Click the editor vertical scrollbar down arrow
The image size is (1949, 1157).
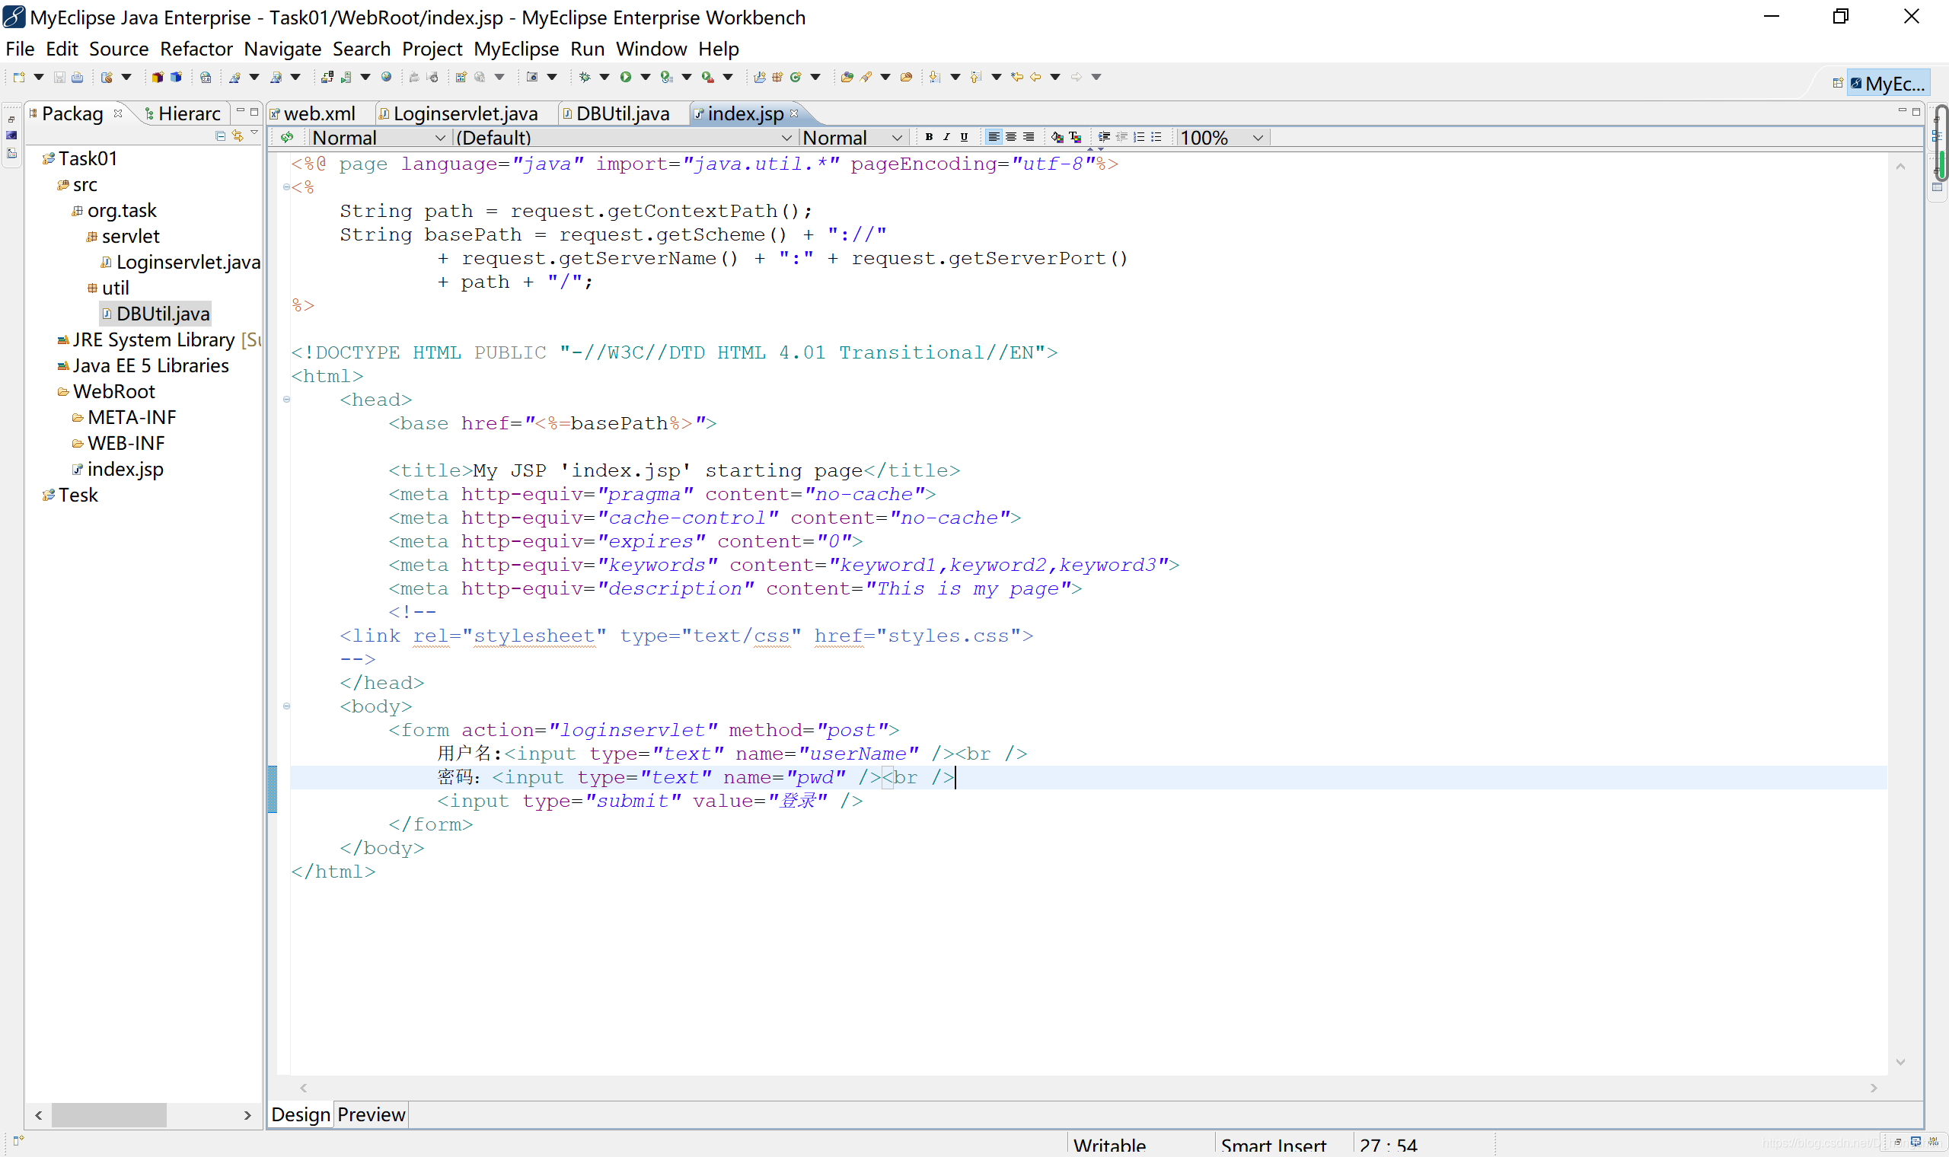(x=1900, y=1062)
